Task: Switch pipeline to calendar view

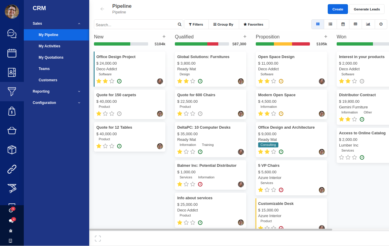Action: coord(343,24)
